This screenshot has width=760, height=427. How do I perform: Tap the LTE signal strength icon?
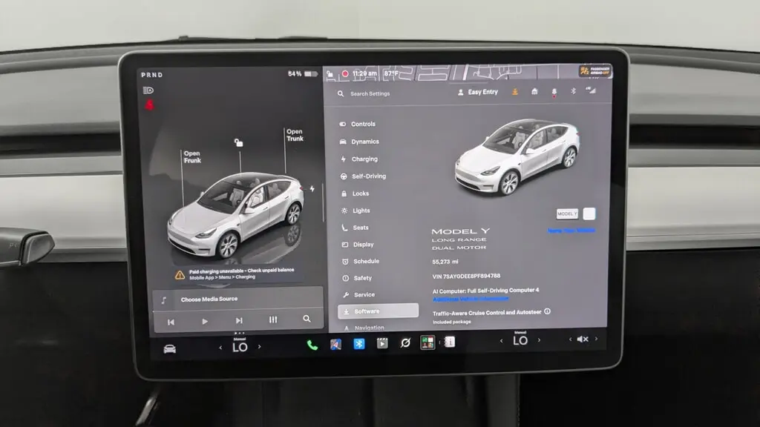[591, 90]
